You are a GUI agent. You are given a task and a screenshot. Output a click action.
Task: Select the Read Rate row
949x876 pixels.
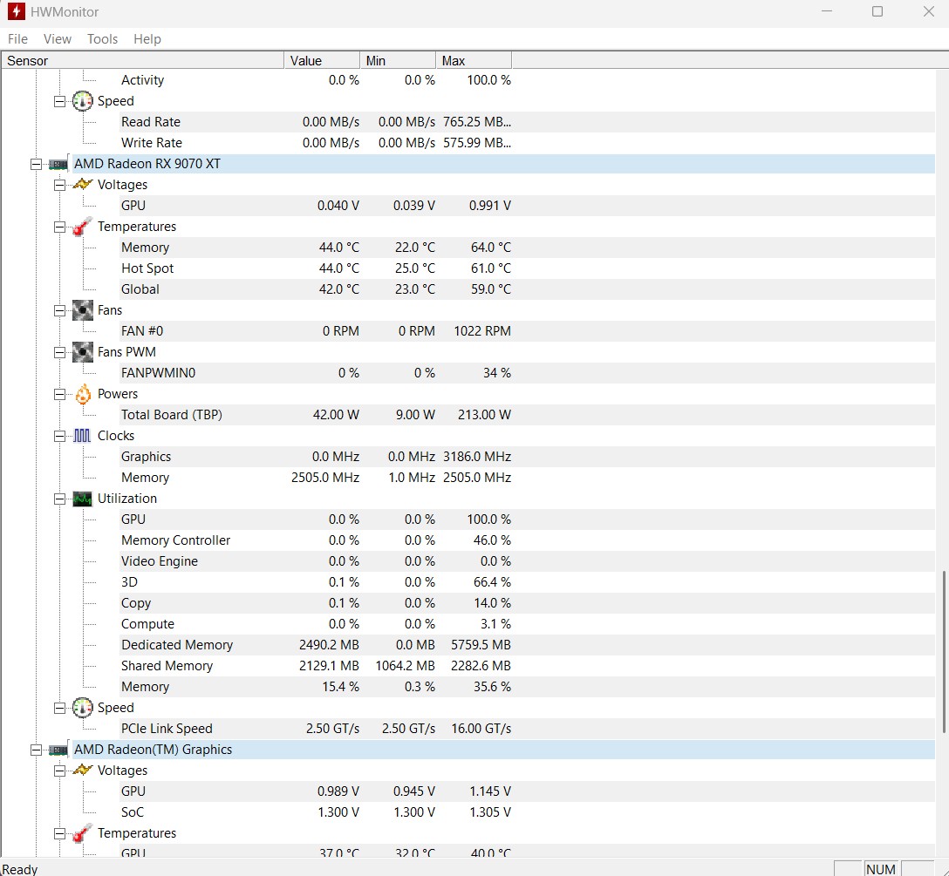pyautogui.click(x=527, y=122)
